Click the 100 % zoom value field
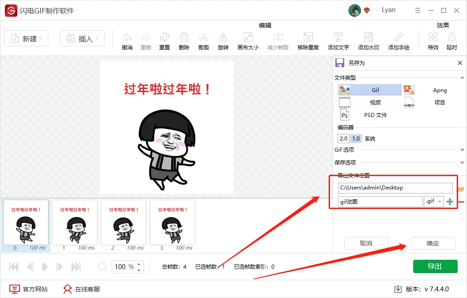This screenshot has width=467, height=298. (x=125, y=267)
